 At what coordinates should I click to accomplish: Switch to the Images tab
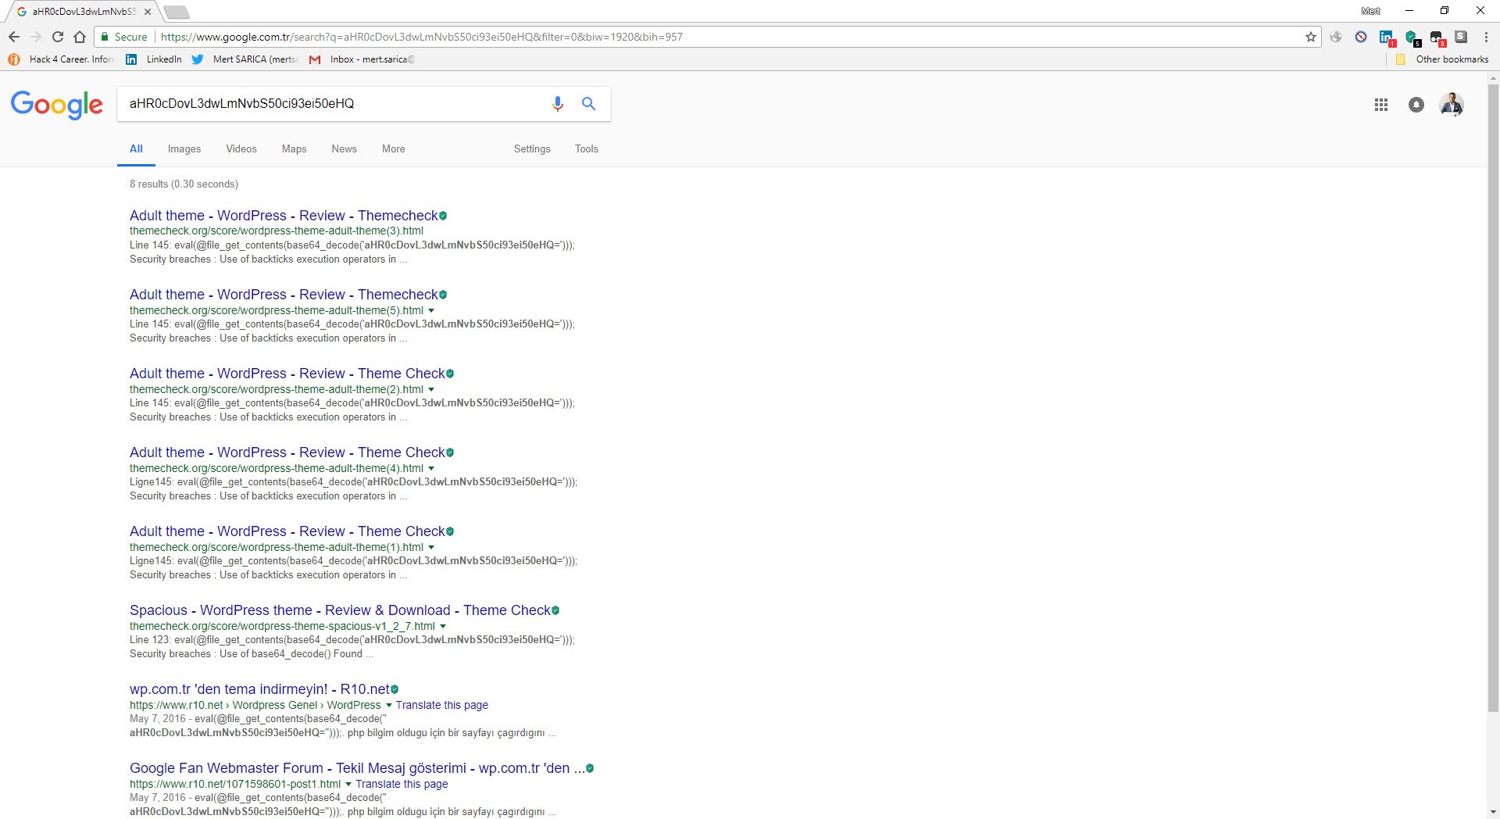[184, 149]
